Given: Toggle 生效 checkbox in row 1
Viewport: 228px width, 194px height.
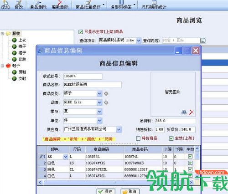Looking at the screenshot, I should coord(190,157).
